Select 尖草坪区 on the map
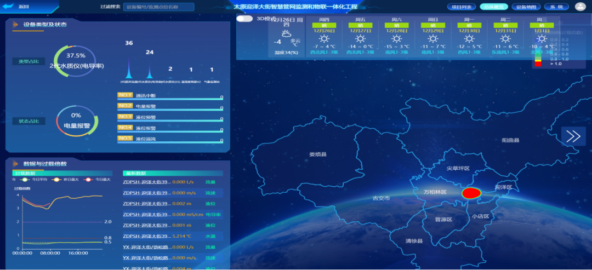This screenshot has height=270, width=592. (x=458, y=168)
